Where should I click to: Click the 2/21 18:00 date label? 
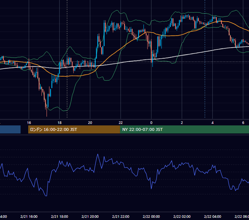60,216
